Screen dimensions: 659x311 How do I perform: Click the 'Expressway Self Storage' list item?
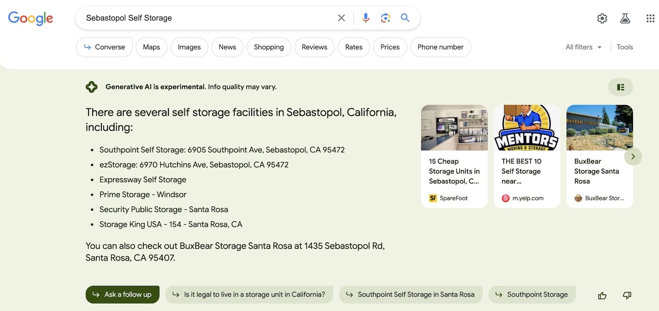tap(143, 180)
